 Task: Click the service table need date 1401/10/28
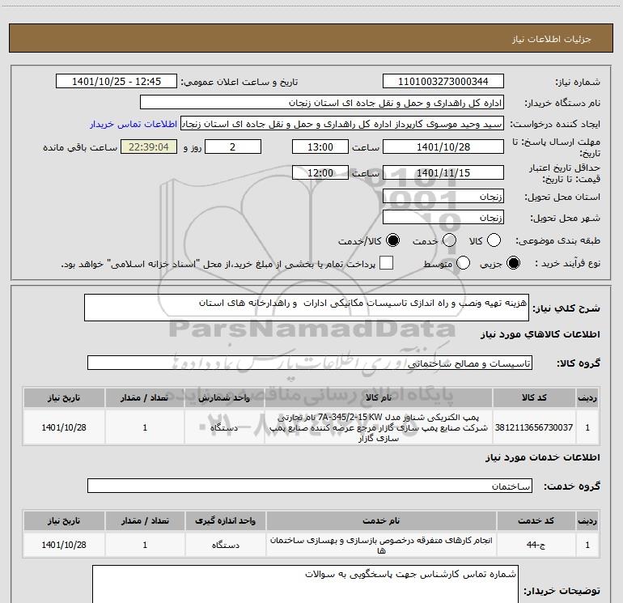[64, 545]
